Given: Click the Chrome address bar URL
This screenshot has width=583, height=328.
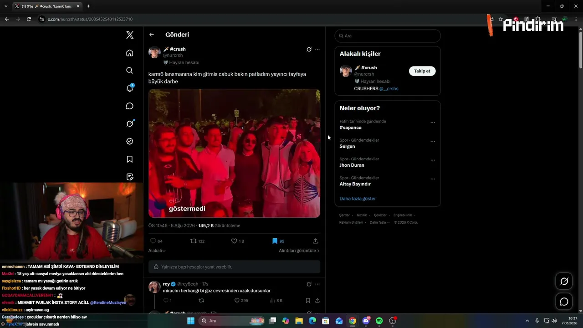Looking at the screenshot, I should click(x=90, y=19).
